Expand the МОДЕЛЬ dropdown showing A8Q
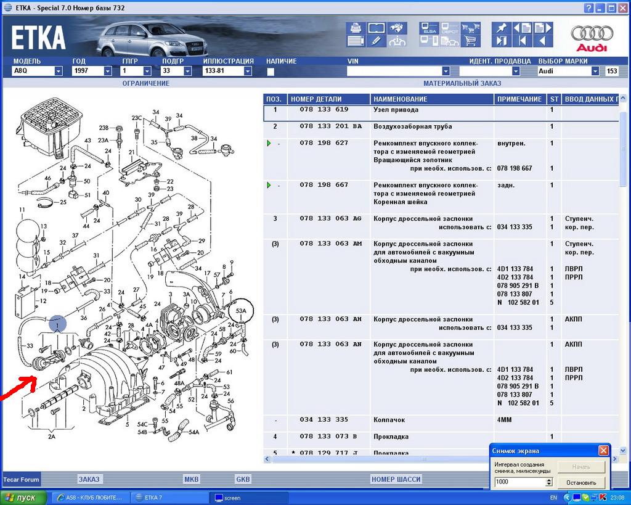The image size is (631, 505). [59, 72]
